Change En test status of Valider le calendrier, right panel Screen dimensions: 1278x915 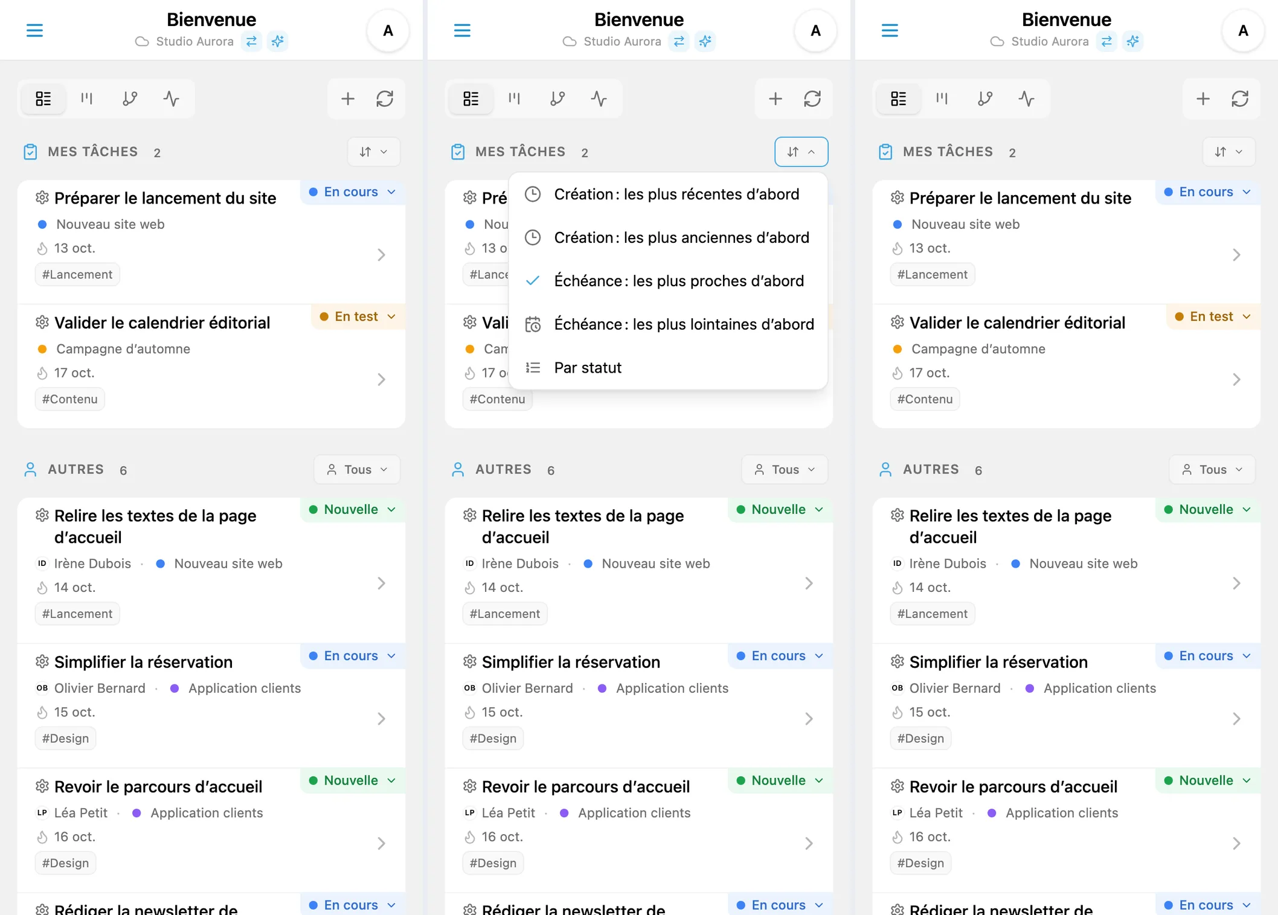coord(1213,316)
